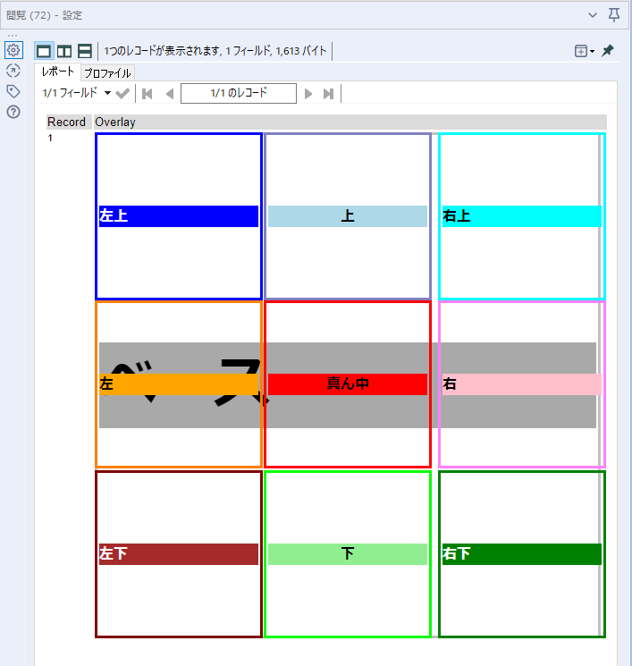Expand the 1/1 フィールド dropdown
Viewport: 632px width, 666px height.
pos(76,93)
